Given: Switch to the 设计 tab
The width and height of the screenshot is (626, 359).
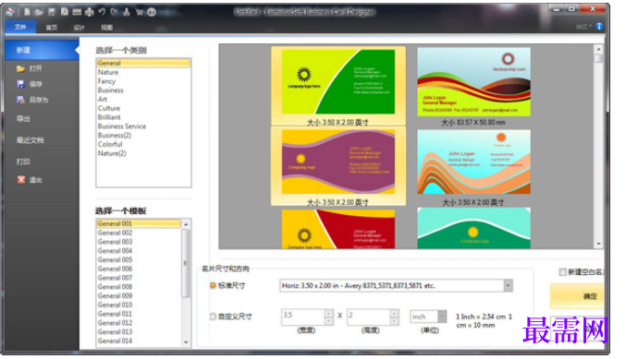Looking at the screenshot, I should pos(79,28).
